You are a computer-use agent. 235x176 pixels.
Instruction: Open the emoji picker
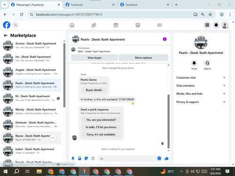click(x=159, y=158)
